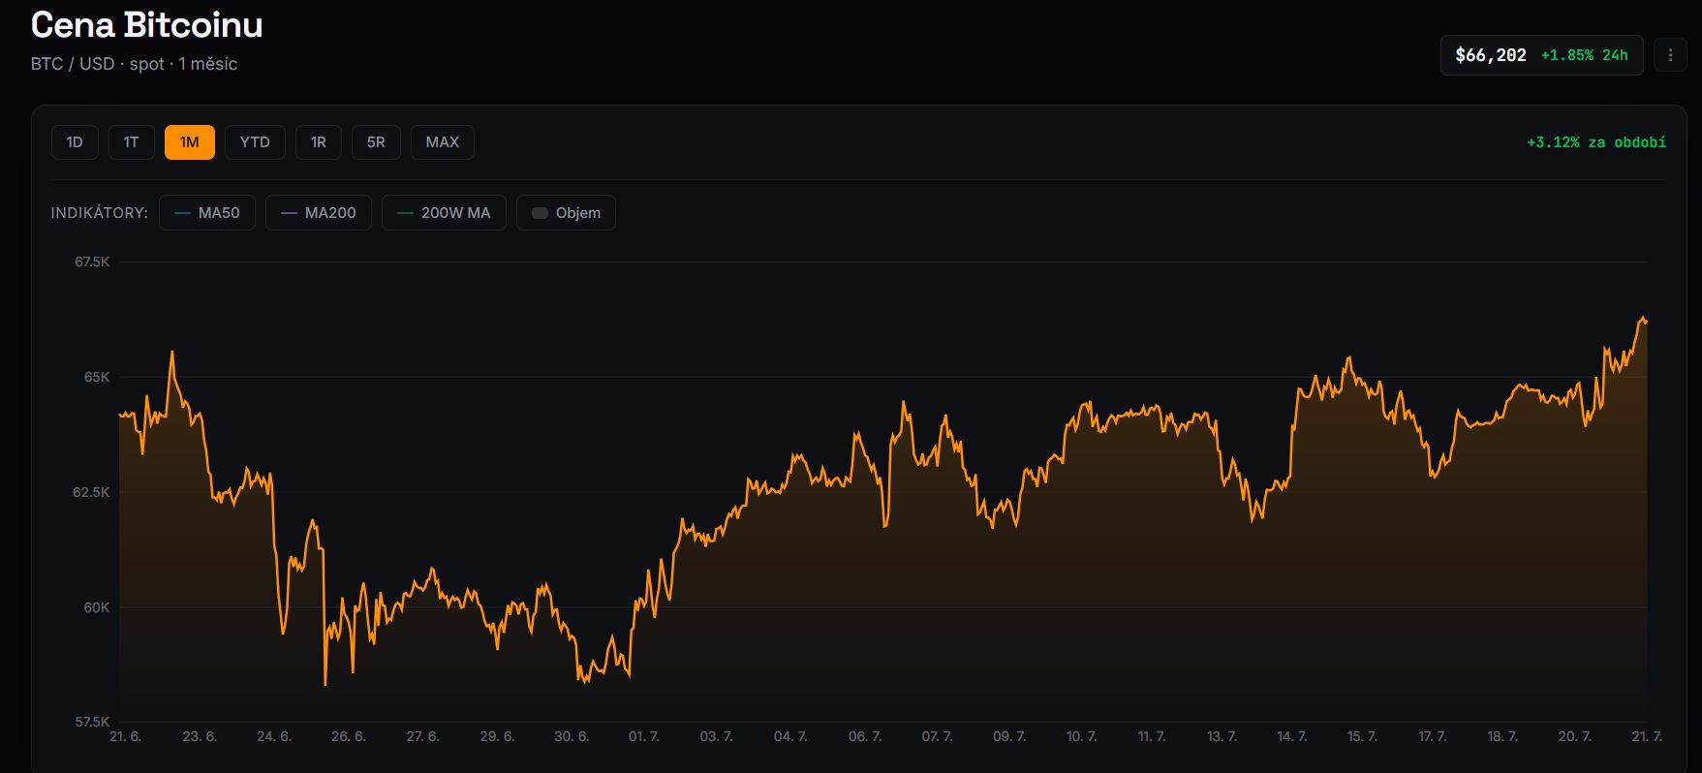1702x773 pixels.
Task: Click the 21. 7. date label
Action: coord(1647,736)
